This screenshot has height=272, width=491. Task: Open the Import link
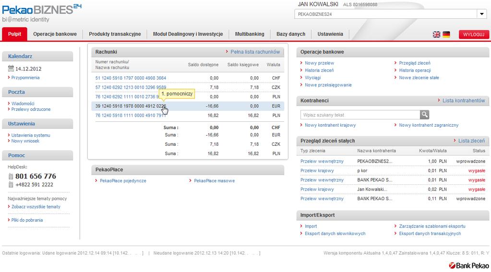tap(311, 226)
